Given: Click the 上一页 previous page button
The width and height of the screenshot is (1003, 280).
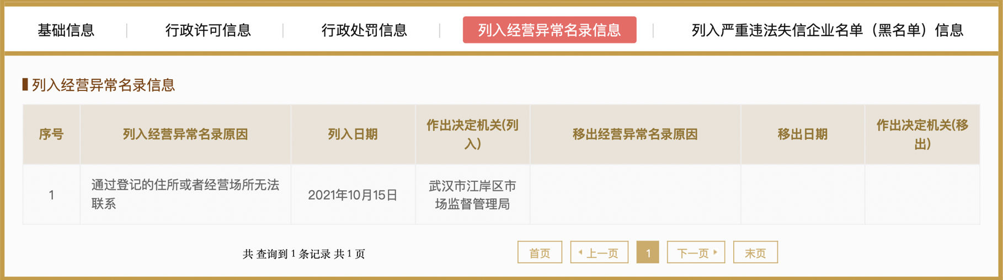Looking at the screenshot, I should (599, 253).
